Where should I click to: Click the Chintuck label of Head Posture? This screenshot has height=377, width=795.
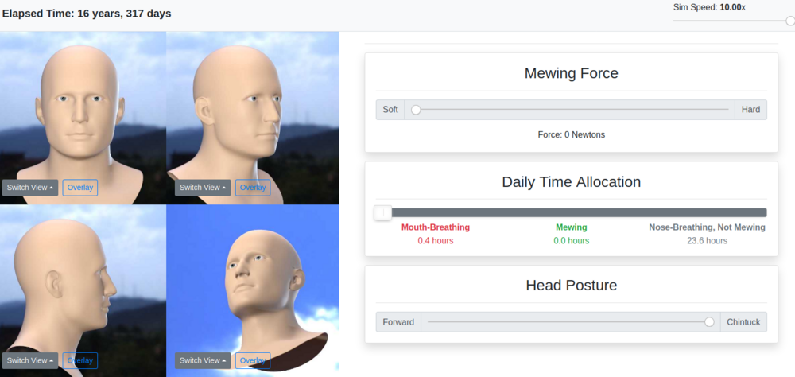(x=743, y=322)
